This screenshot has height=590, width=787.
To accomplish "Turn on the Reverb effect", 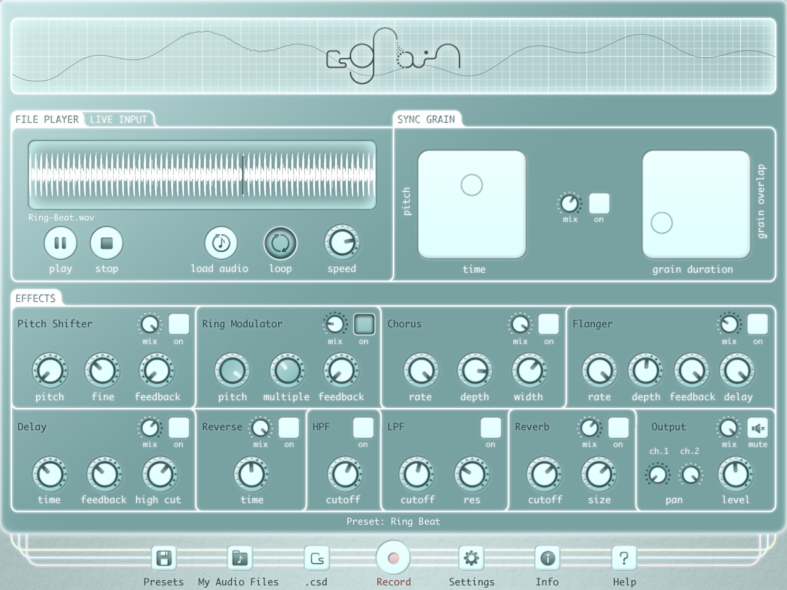I will click(618, 428).
